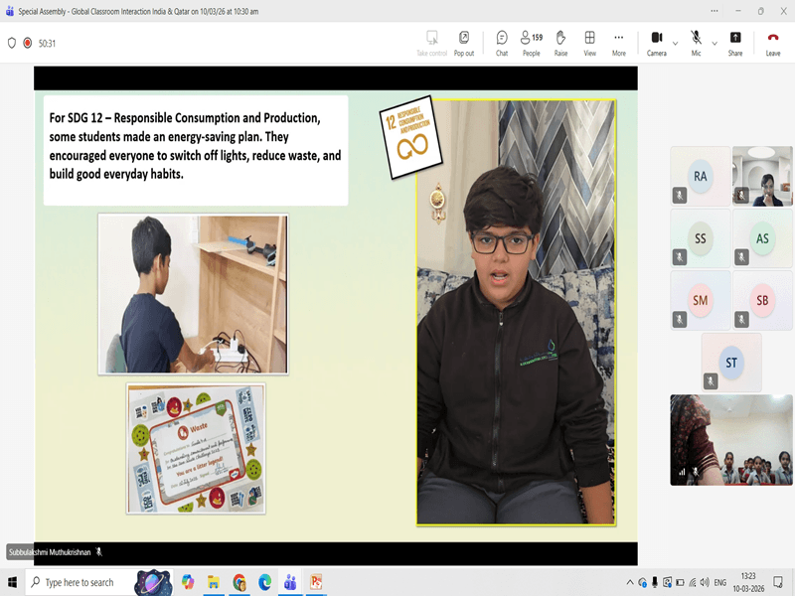The width and height of the screenshot is (795, 596).
Task: Show the People participants list
Action: [531, 42]
